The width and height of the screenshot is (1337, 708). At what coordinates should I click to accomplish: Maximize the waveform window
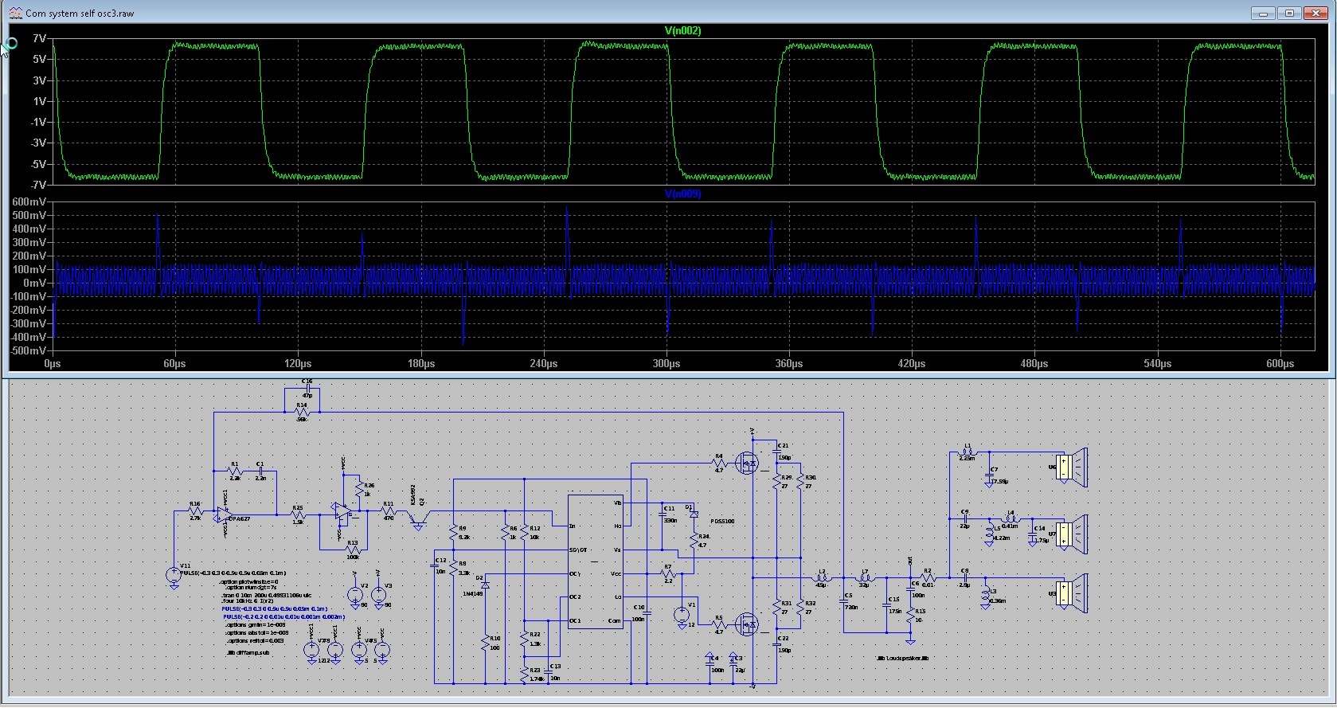(x=1290, y=14)
